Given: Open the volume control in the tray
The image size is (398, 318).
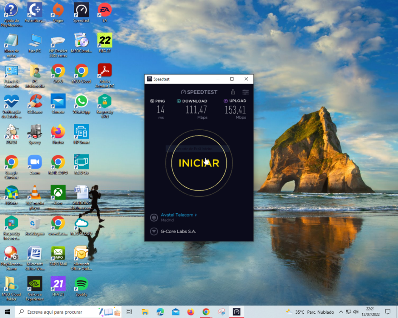Looking at the screenshot, I should [356, 312].
